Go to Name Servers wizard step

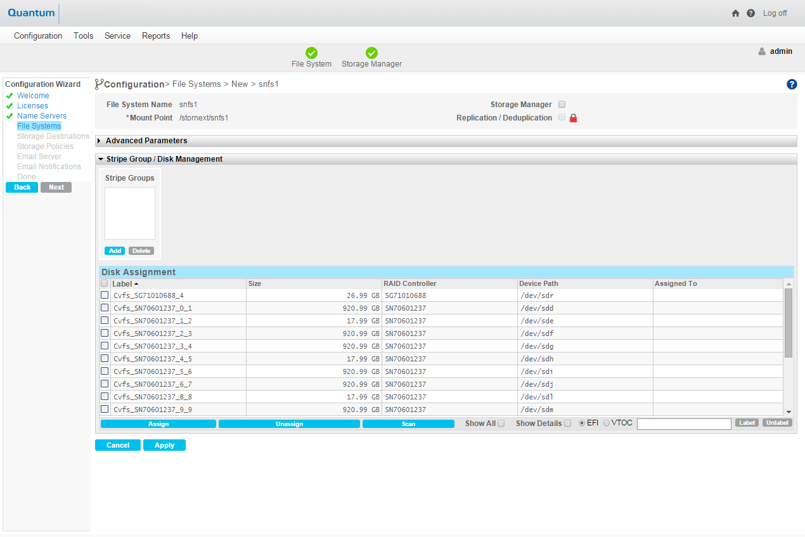pos(42,116)
